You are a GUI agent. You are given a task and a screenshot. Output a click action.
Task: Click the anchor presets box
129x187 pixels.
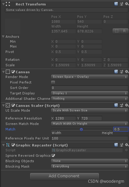point(13,26)
